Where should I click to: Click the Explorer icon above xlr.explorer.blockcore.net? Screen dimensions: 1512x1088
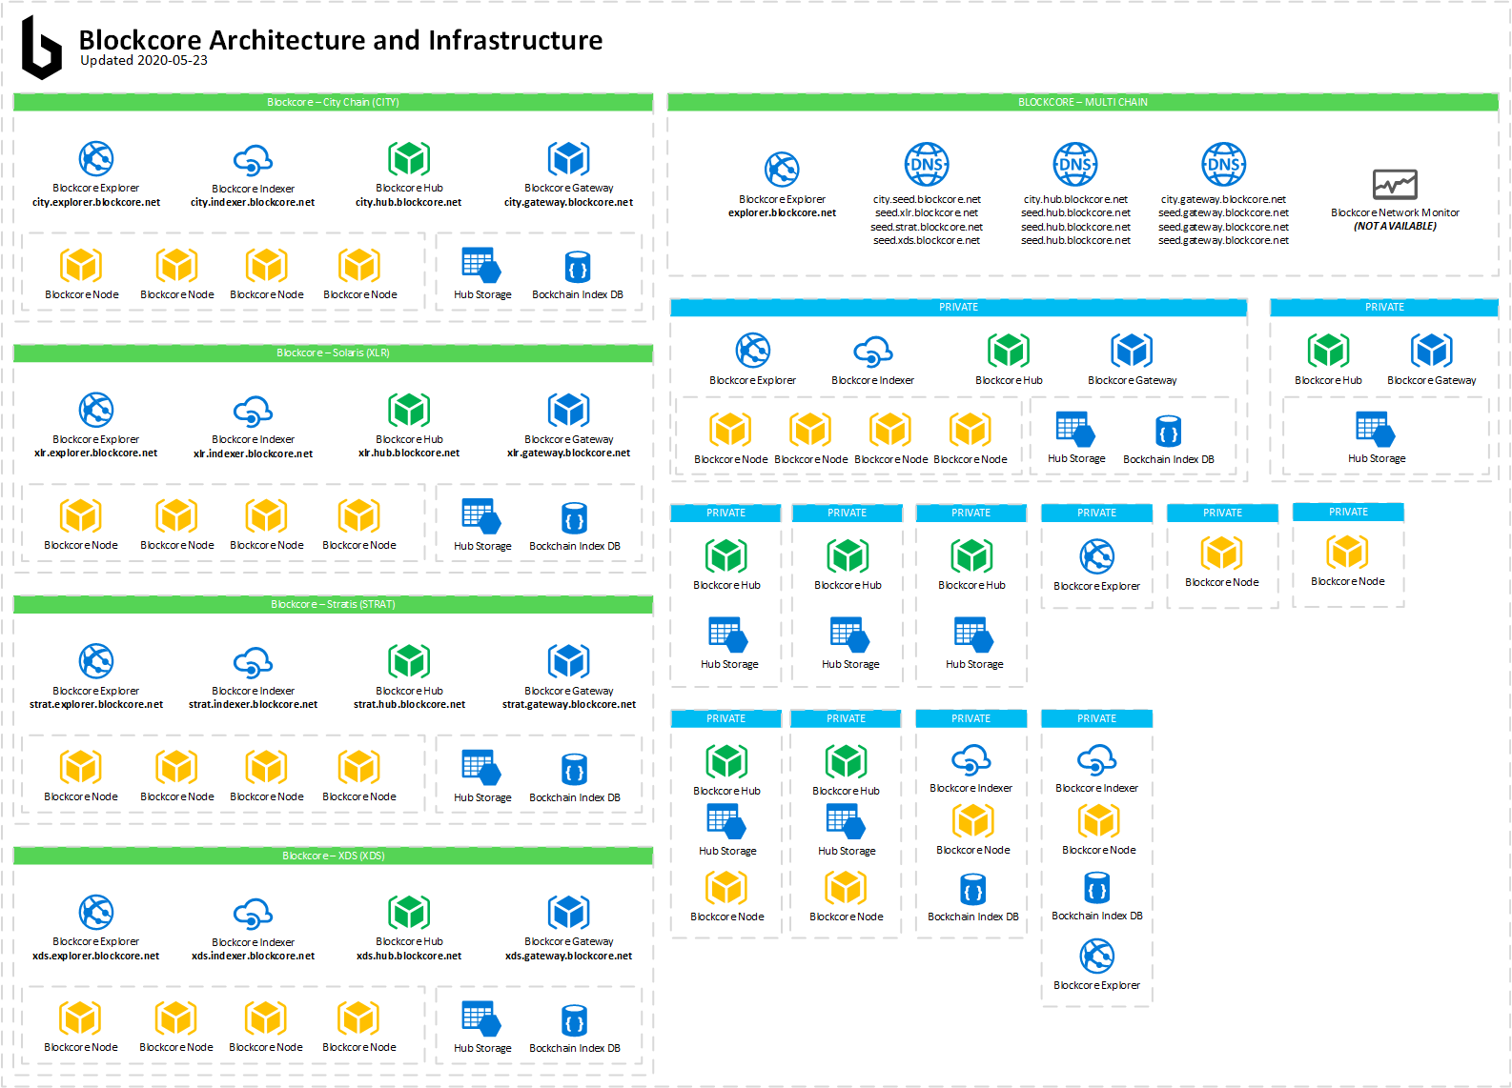96,411
